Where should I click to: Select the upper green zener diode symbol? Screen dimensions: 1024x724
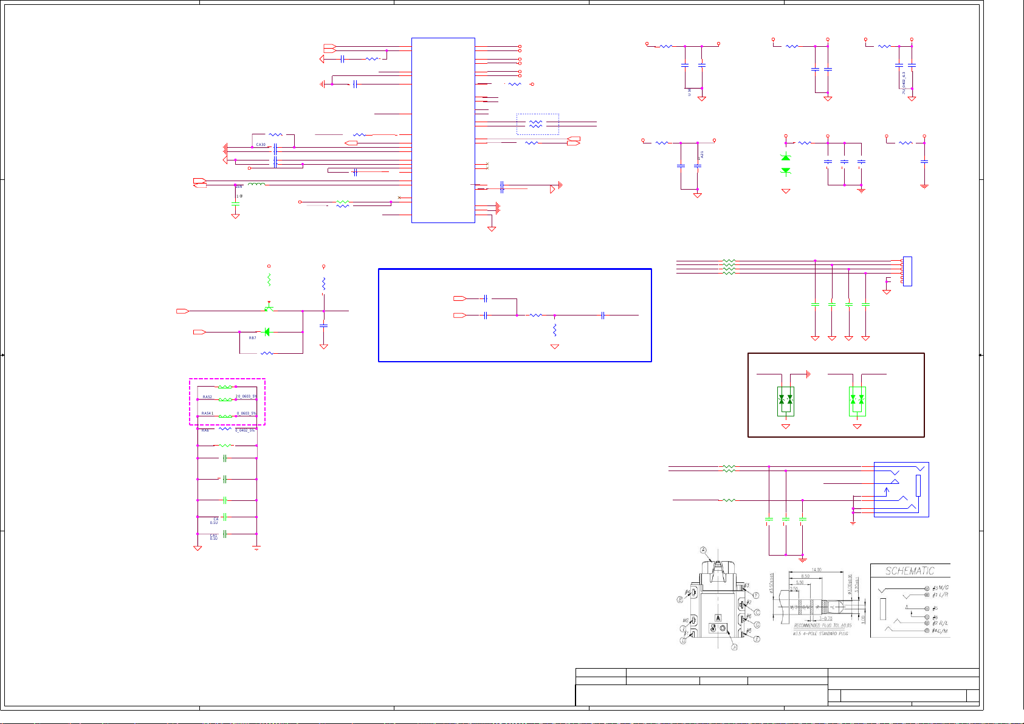point(785,158)
